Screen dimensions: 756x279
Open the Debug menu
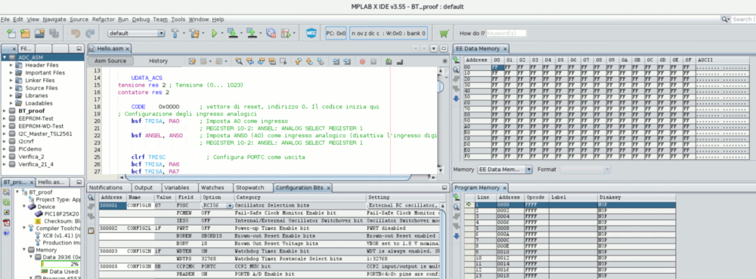(x=141, y=20)
